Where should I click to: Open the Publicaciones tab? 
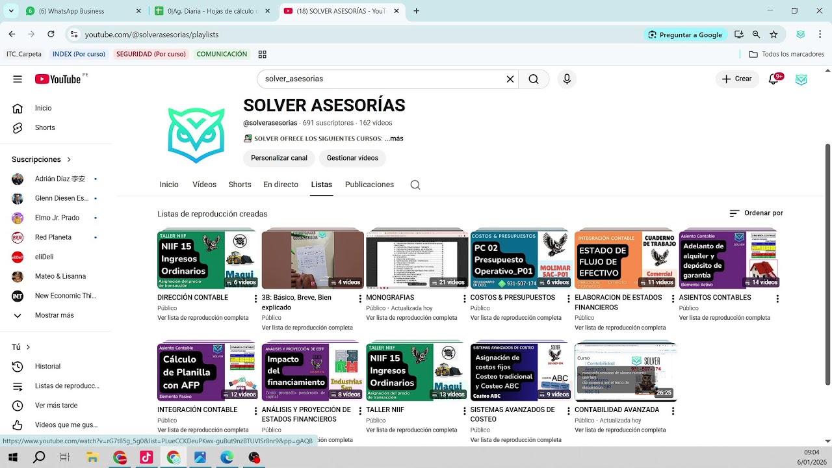(x=369, y=185)
